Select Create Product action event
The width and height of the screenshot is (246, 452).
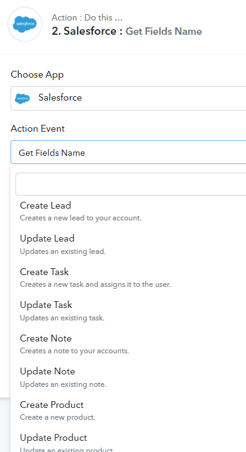[128, 410]
